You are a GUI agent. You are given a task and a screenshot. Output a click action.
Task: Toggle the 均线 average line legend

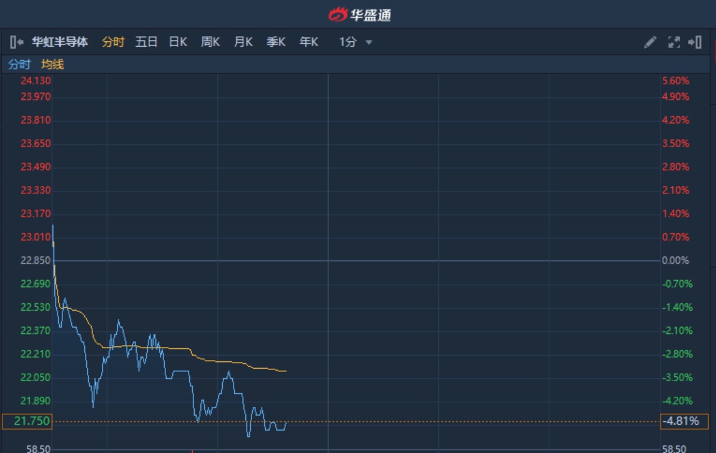click(52, 64)
